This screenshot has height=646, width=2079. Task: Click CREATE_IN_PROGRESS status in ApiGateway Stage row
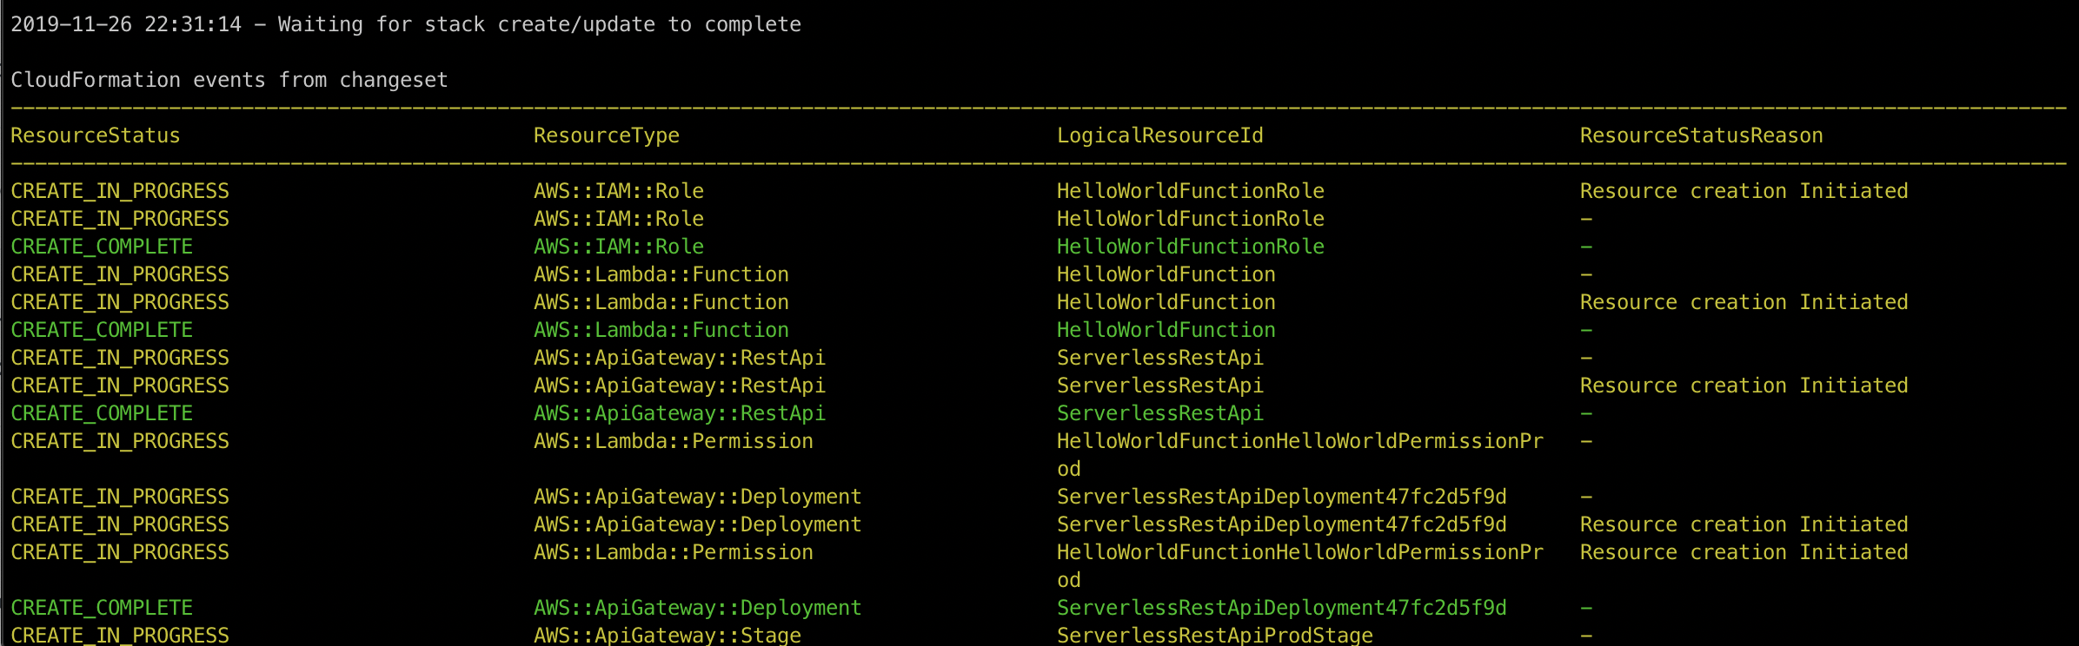click(x=120, y=636)
